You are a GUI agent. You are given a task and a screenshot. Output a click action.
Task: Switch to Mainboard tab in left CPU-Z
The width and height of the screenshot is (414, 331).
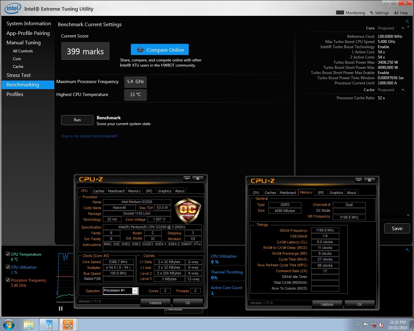(116, 191)
